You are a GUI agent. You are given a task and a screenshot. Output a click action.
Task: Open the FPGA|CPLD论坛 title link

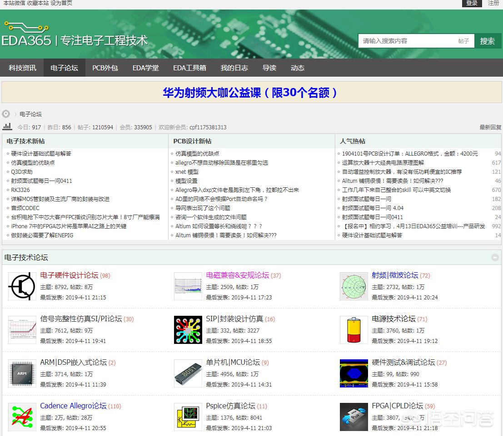(398, 406)
